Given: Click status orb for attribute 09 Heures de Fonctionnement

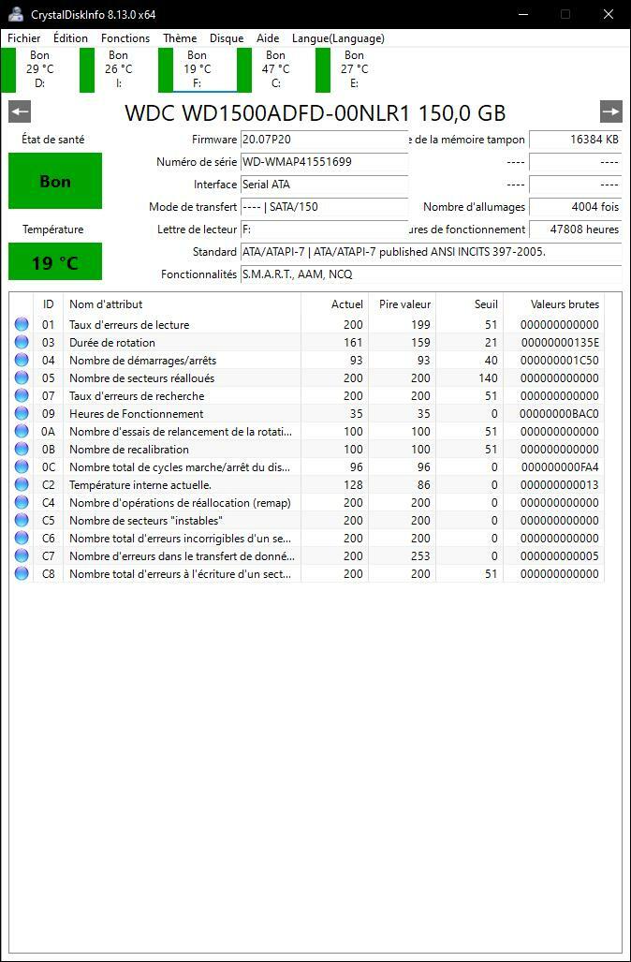Looking at the screenshot, I should [x=22, y=413].
